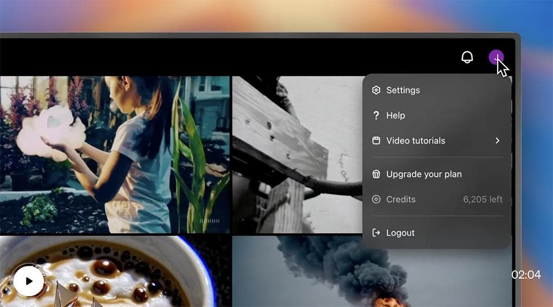The width and height of the screenshot is (553, 307).
Task: Expand the Video tutorials submenu chevron
Action: [x=497, y=141]
